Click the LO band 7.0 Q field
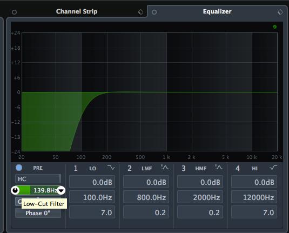 (x=92, y=212)
